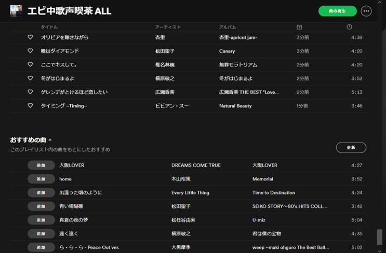The width and height of the screenshot is (386, 253).
Task: Click the playlist cover thumbnail
Action: click(16, 11)
